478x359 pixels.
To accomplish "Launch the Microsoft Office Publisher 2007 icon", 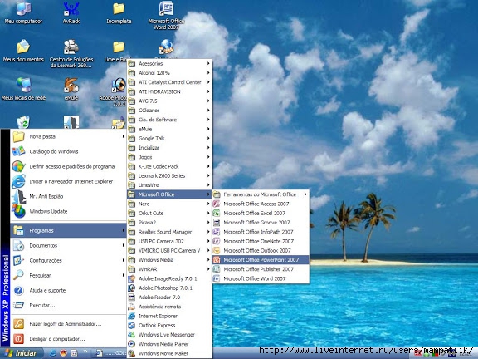I will pos(217,269).
